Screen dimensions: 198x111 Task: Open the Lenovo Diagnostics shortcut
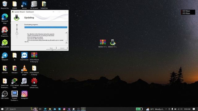point(5,31)
